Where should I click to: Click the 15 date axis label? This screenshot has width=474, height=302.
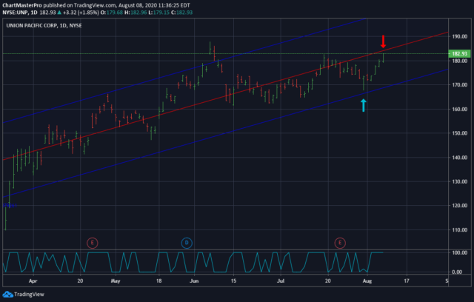233,281
